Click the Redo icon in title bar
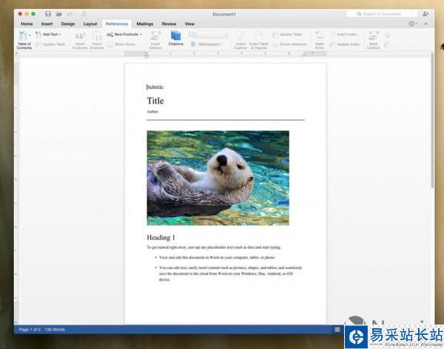Screen dimensions: 444x349 coord(84,14)
